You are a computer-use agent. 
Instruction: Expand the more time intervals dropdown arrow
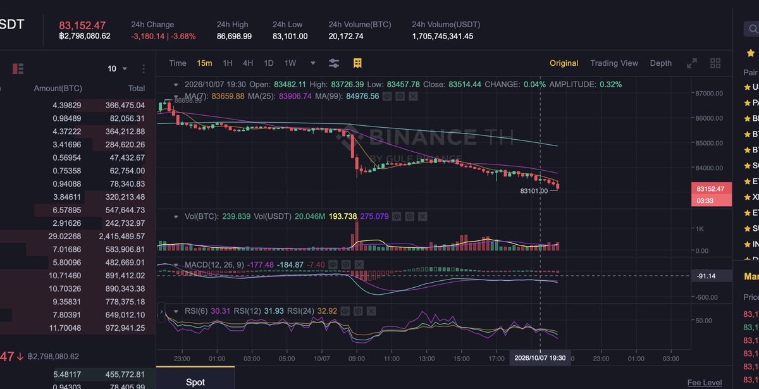(x=312, y=63)
